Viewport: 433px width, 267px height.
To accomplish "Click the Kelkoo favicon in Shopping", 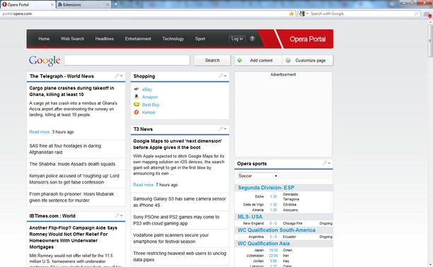I will [x=137, y=112].
